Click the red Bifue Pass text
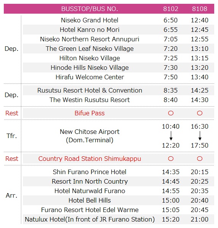Image resolution: width=218 pixels, height=228 pixels. [89, 113]
